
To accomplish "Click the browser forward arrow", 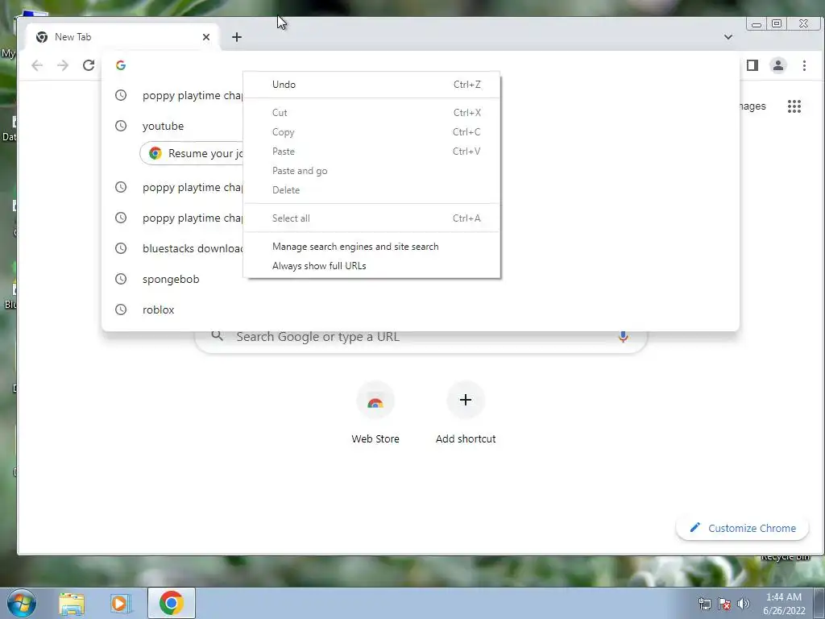I will point(63,65).
